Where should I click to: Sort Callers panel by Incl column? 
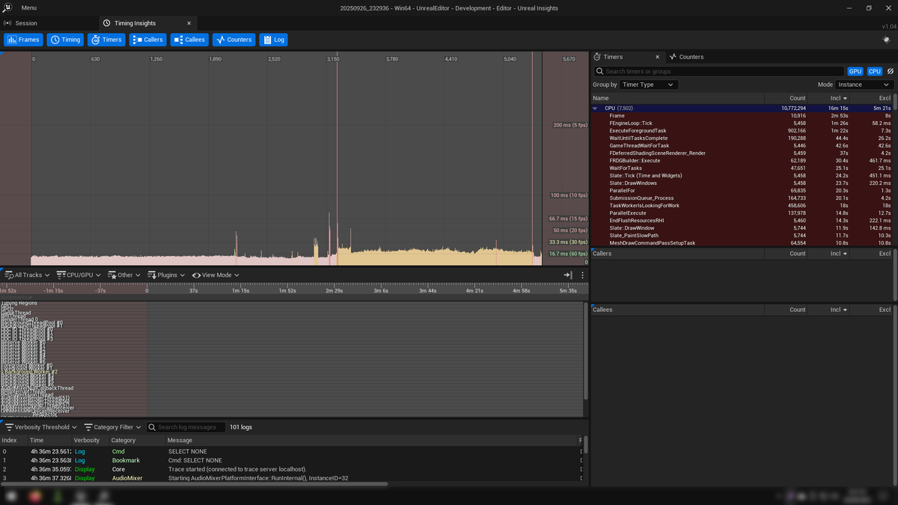pos(829,254)
